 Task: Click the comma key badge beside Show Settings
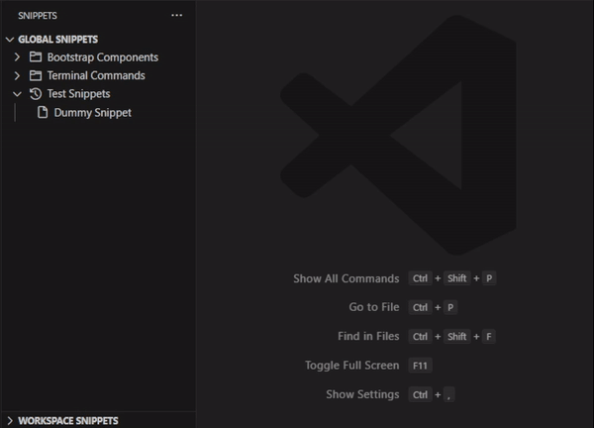point(448,394)
